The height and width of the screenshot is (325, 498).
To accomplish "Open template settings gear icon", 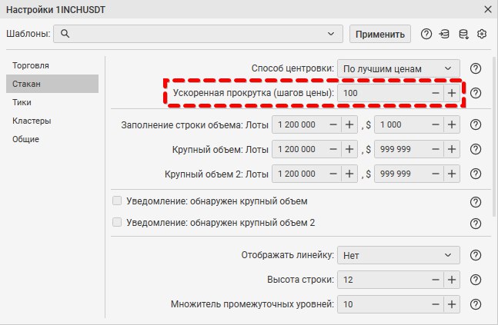I will click(483, 34).
